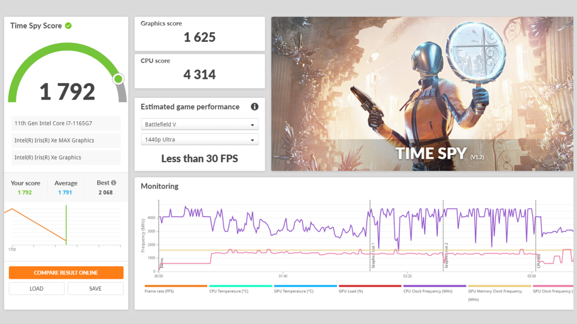Select the Intel(R) Iris(R) Xe MAX Graphics row
Screen dimensions: 577x324
click(x=66, y=140)
